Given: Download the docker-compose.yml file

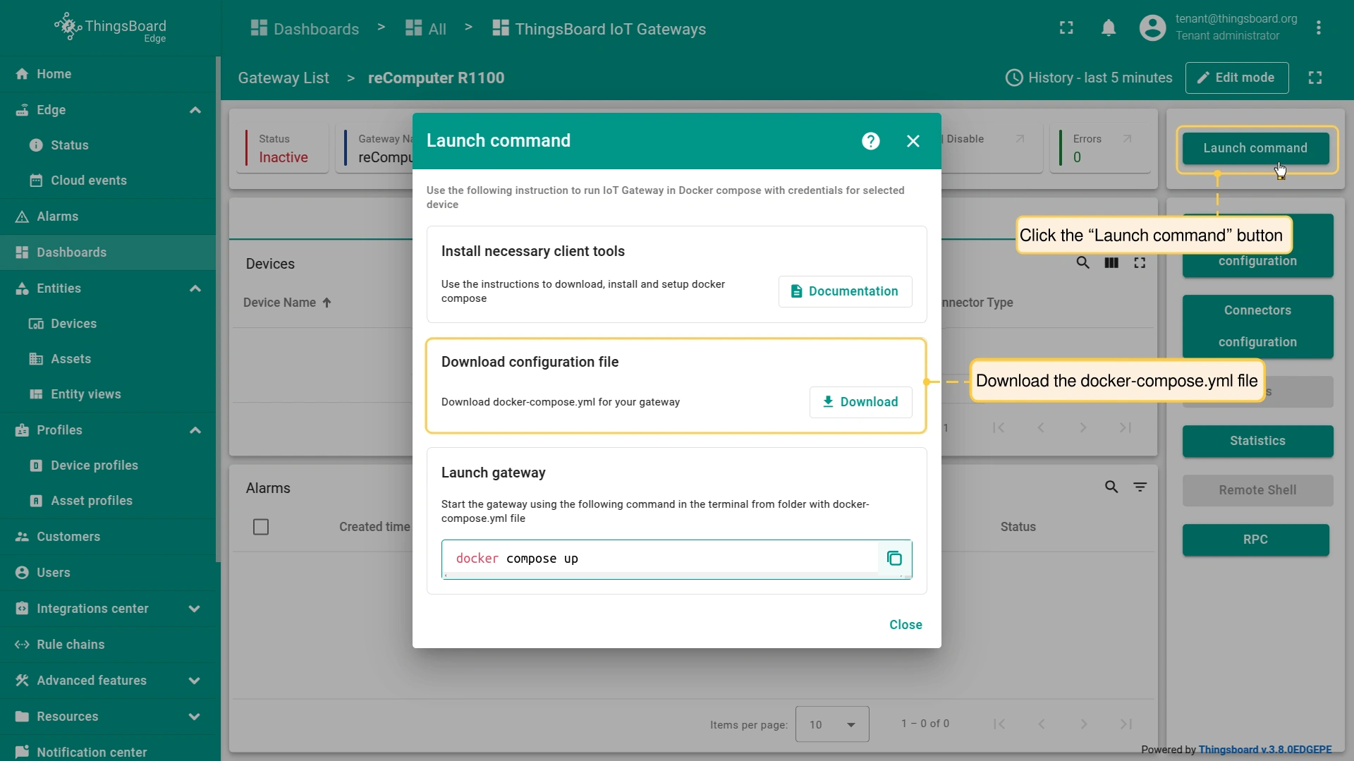Looking at the screenshot, I should [860, 402].
